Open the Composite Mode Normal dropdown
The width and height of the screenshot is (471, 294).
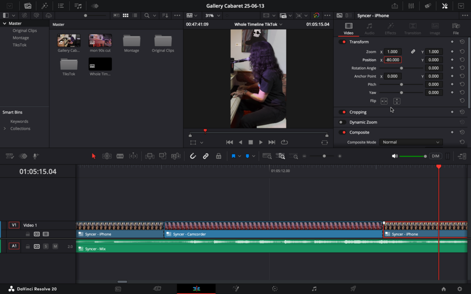411,142
